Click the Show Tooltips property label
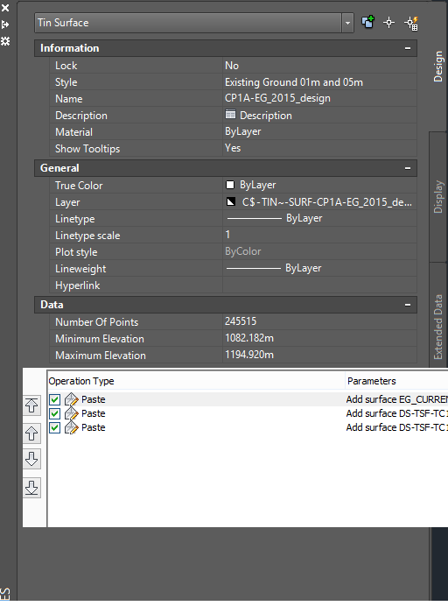Viewport: 448px width, 613px height. pyautogui.click(x=87, y=149)
